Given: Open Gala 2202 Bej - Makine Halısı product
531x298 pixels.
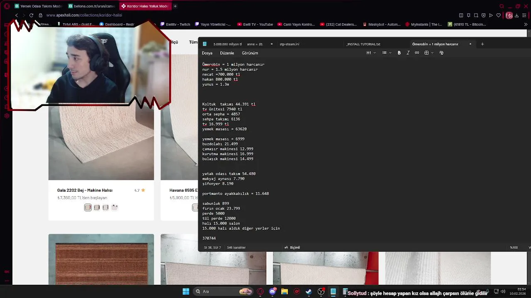Looking at the screenshot, I should click(x=85, y=190).
